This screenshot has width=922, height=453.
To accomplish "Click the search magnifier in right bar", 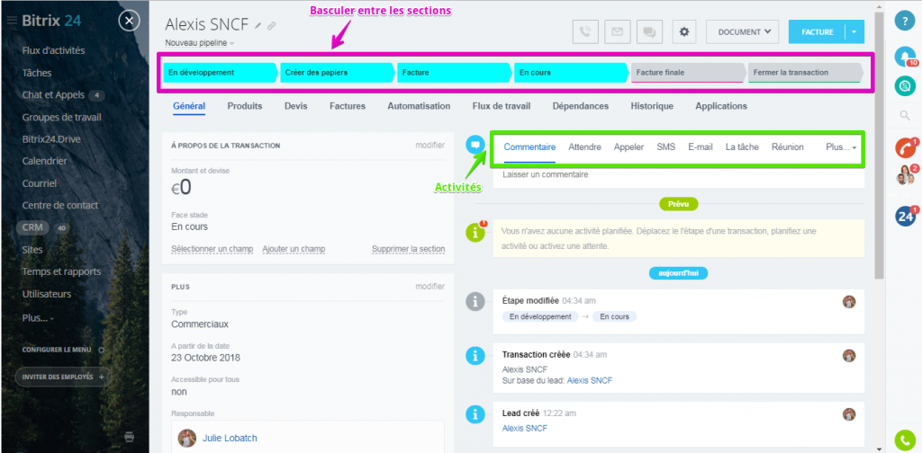I will pos(905,116).
